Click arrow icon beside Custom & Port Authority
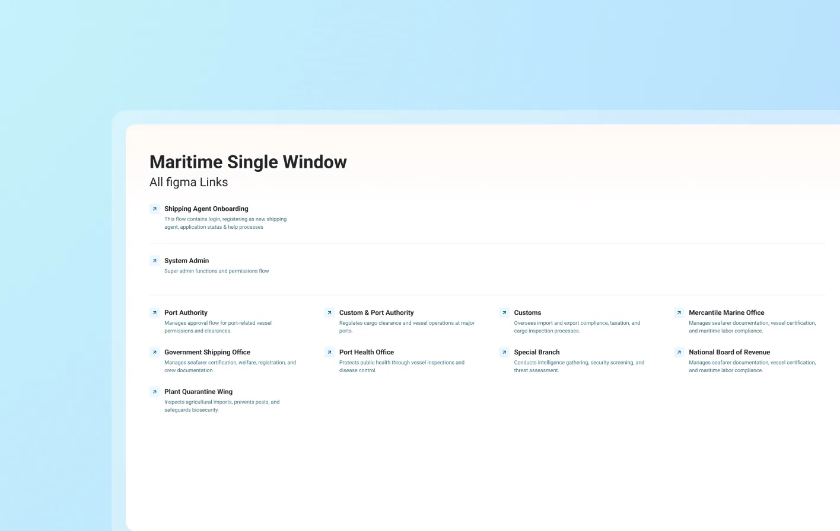 pos(329,312)
